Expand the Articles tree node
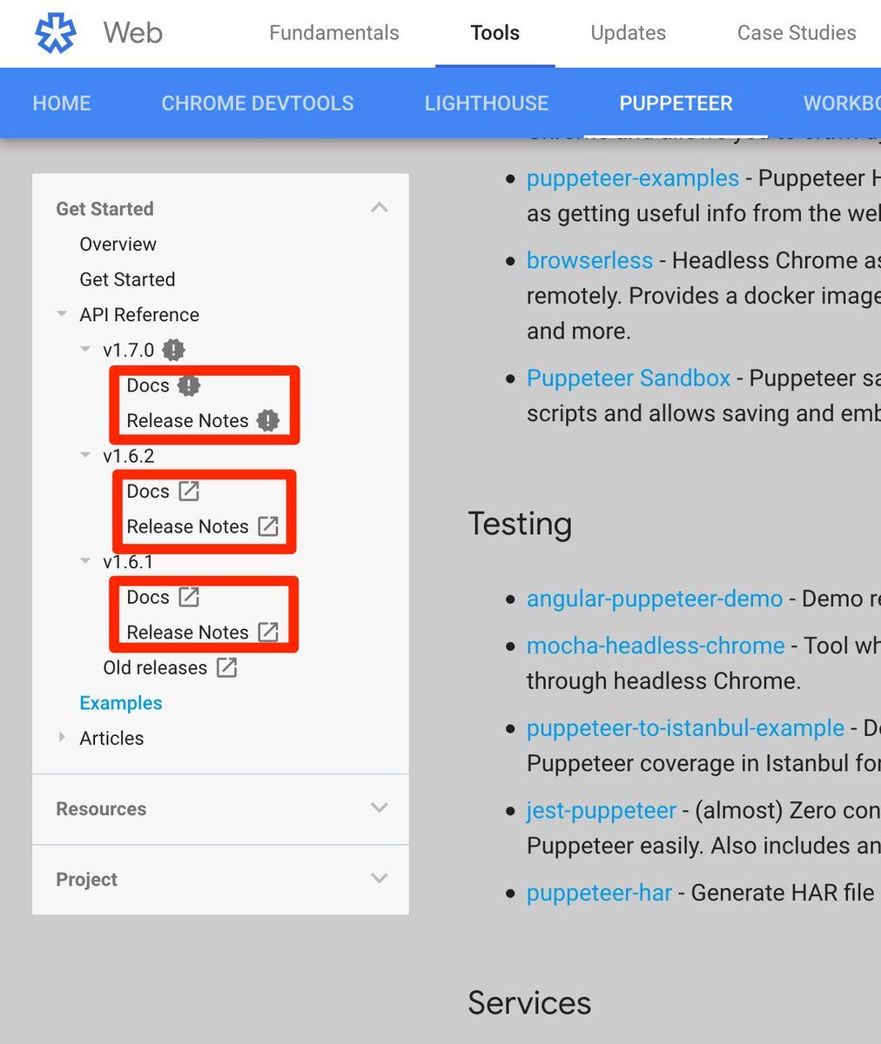The image size is (881, 1044). point(62,738)
